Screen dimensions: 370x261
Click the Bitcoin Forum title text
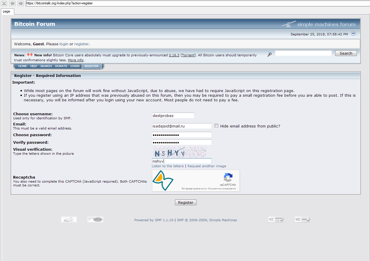pos(35,24)
